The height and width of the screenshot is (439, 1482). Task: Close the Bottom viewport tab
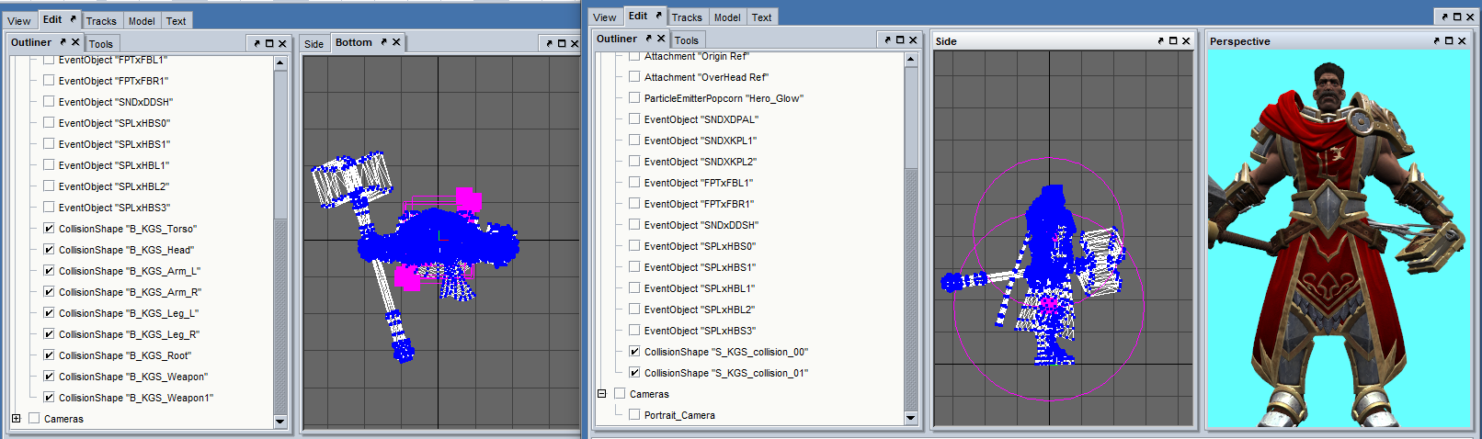[x=396, y=42]
